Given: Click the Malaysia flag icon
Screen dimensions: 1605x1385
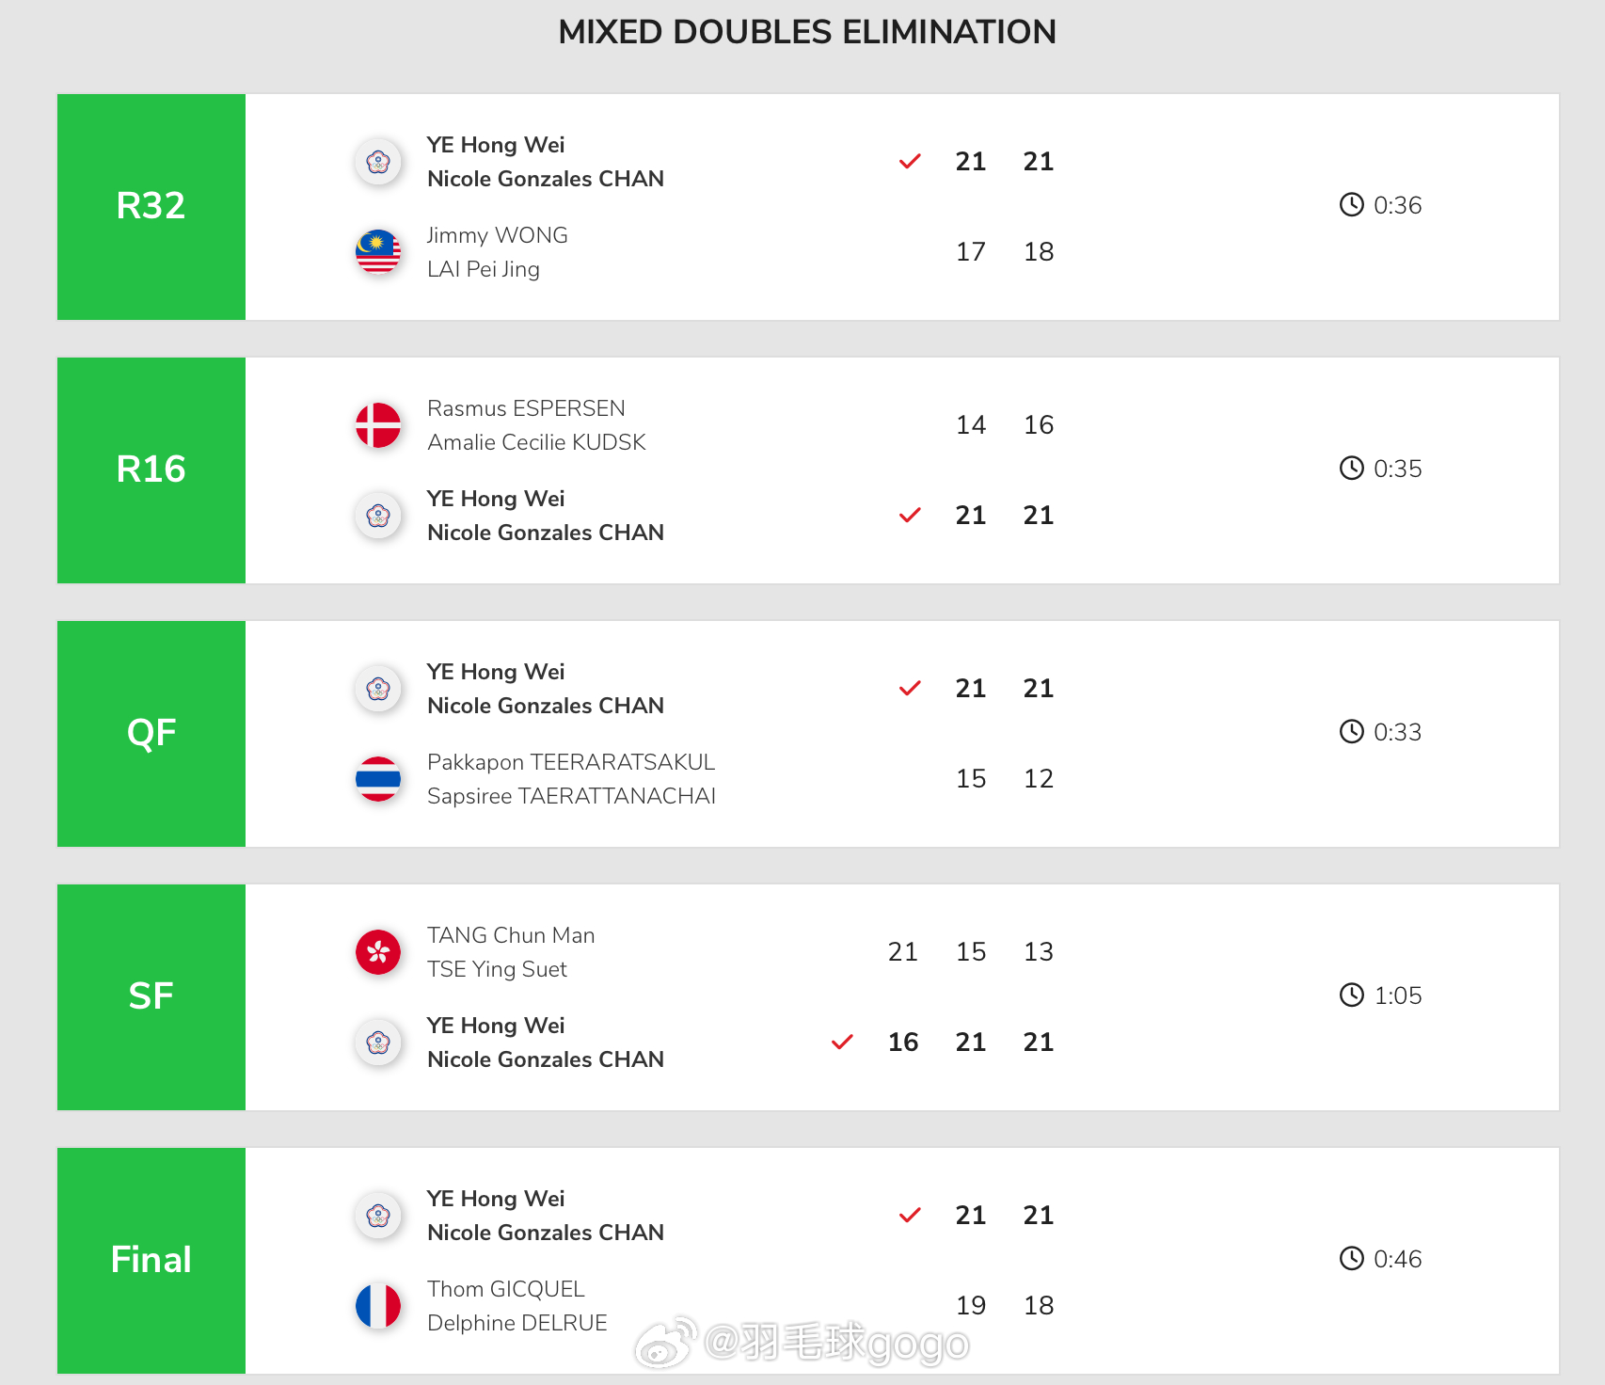Looking at the screenshot, I should click(x=378, y=252).
